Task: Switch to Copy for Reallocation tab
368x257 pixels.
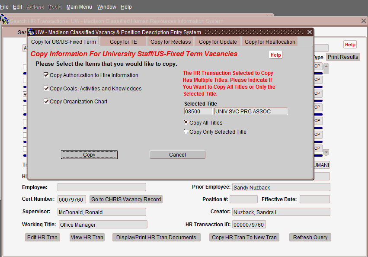Action: pos(270,42)
